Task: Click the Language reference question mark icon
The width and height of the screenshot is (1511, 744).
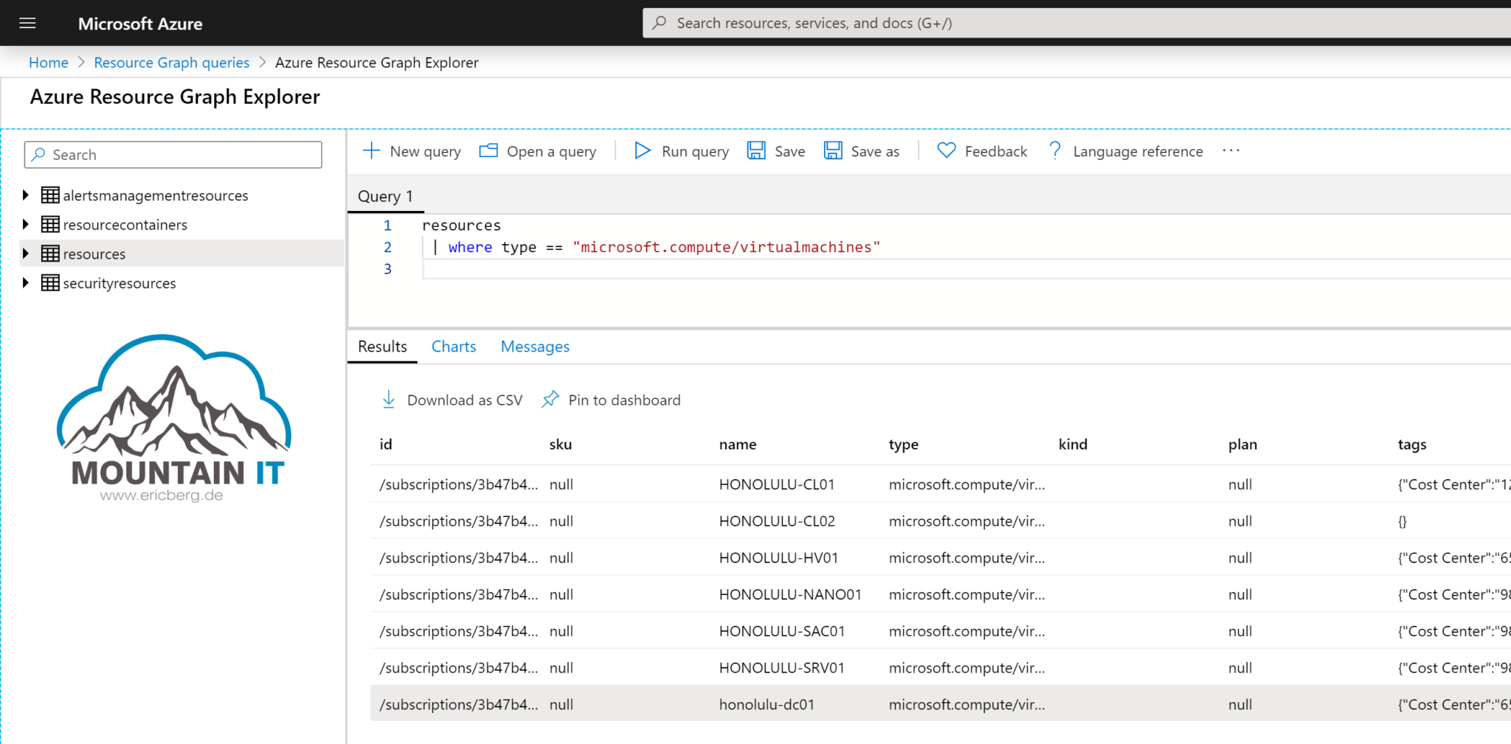Action: coord(1055,151)
